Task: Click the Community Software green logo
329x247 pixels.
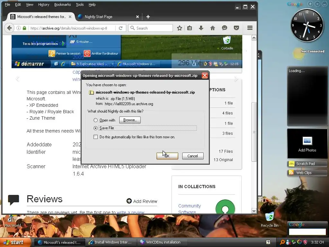Action: 225,207
